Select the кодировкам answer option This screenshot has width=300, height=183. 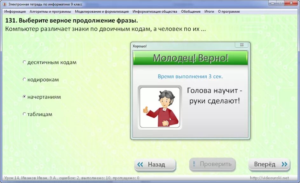pyautogui.click(x=41, y=79)
